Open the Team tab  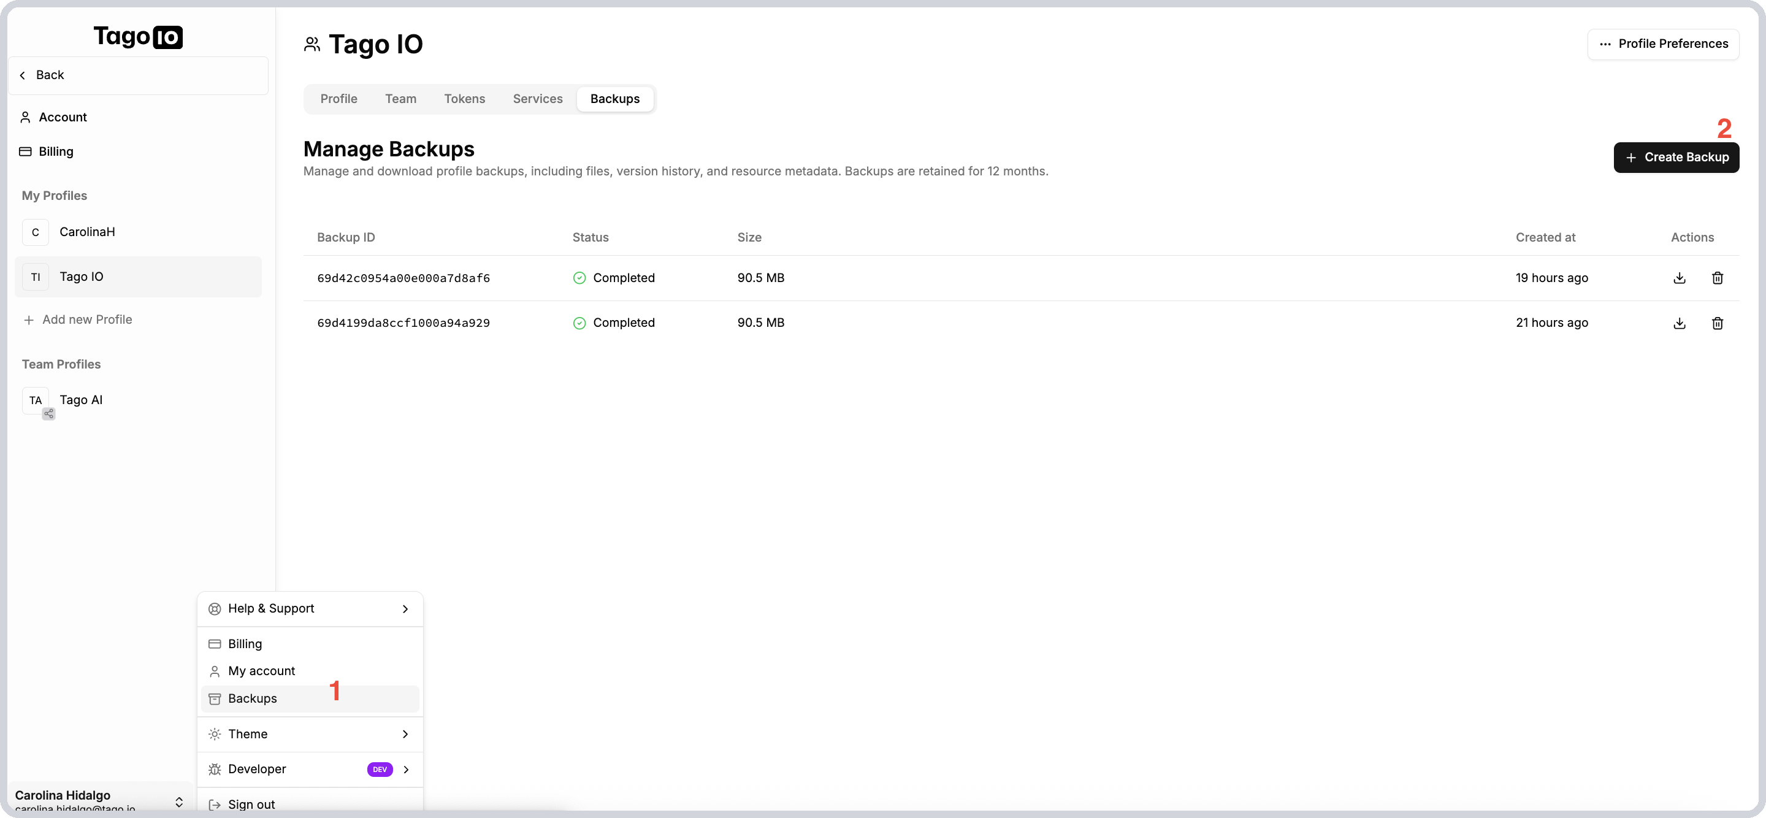pyautogui.click(x=400, y=99)
